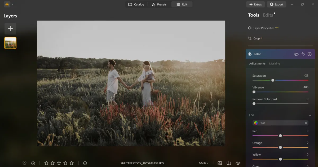Image resolution: width=318 pixels, height=167 pixels.
Task: Click the more options ellipsis icon
Action: pos(85,163)
